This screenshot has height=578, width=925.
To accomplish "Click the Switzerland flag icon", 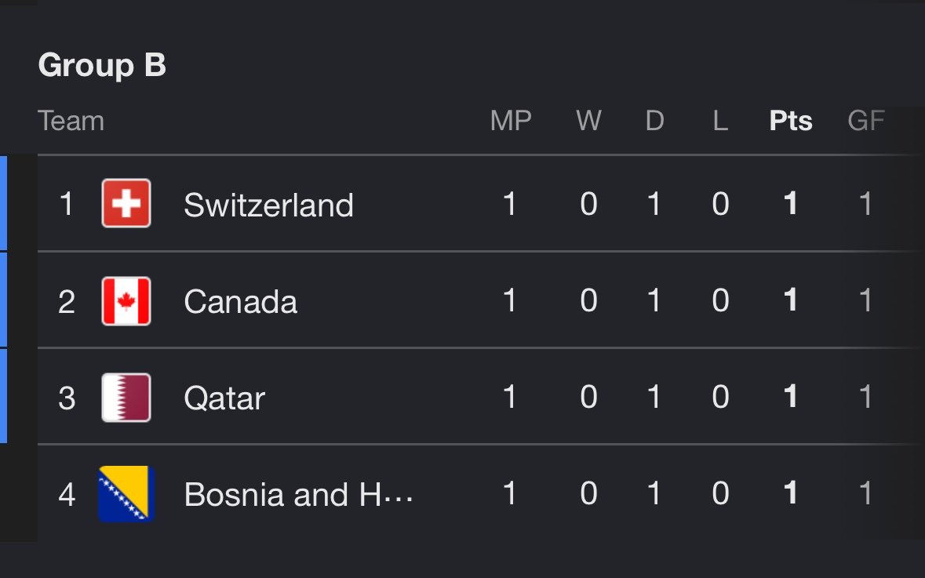I will [126, 203].
